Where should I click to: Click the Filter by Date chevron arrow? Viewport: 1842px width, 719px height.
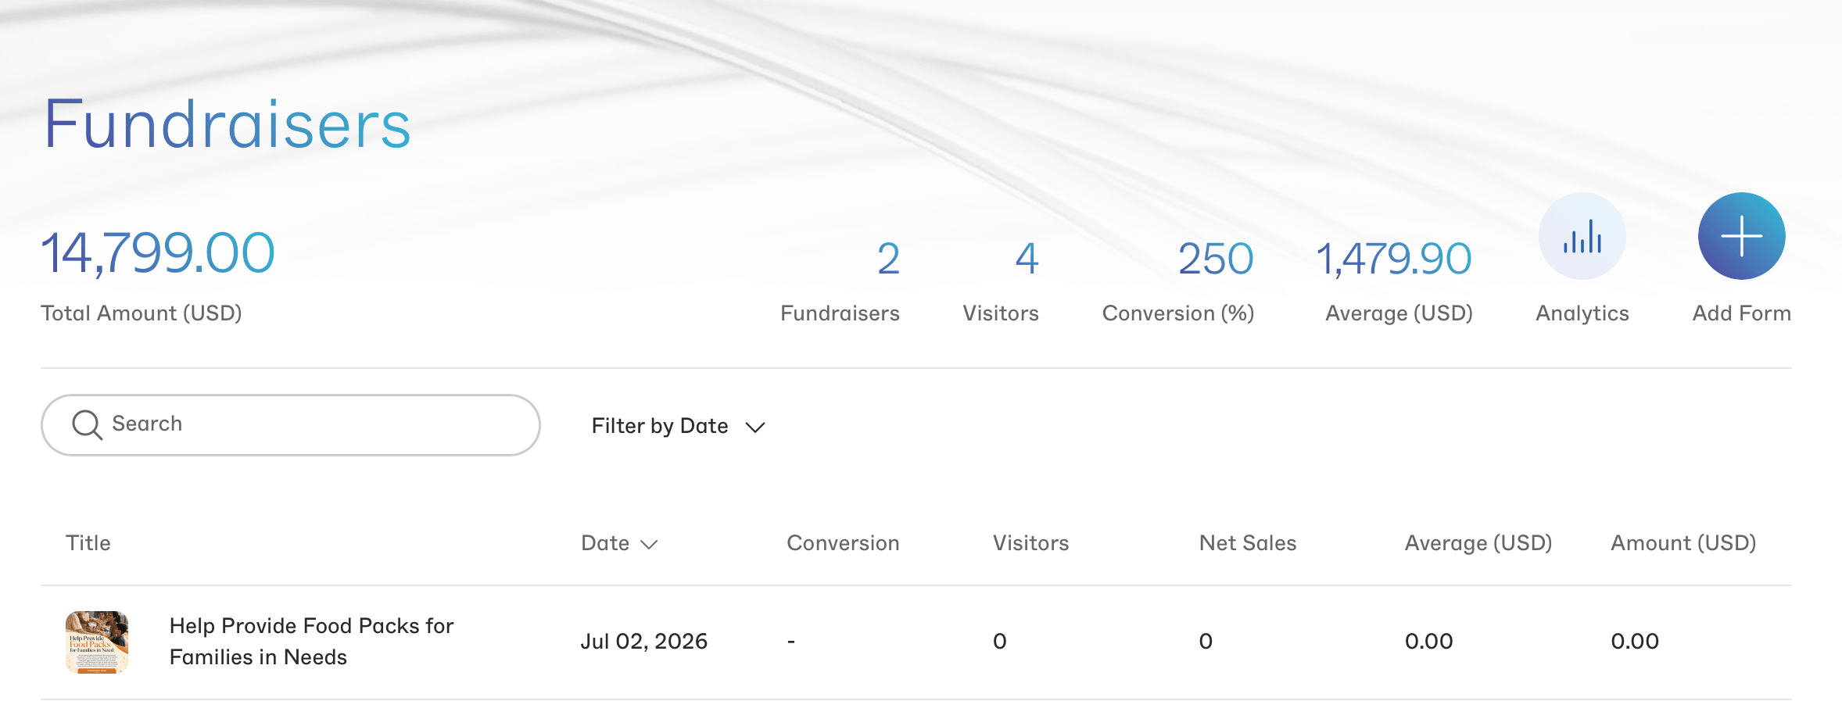coord(754,427)
